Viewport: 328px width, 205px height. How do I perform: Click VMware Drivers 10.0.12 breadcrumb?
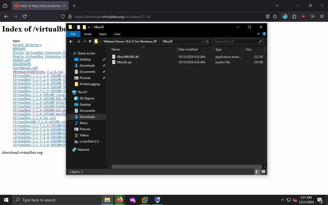coord(130,42)
